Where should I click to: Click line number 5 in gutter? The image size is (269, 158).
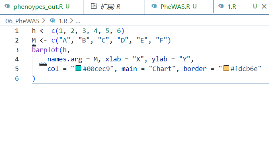pyautogui.click(x=16, y=69)
